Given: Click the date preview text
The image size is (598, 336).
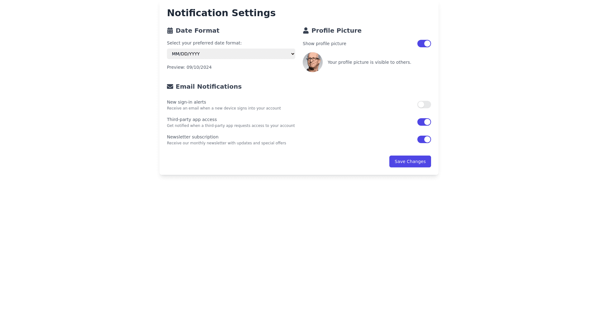Looking at the screenshot, I should pyautogui.click(x=189, y=67).
